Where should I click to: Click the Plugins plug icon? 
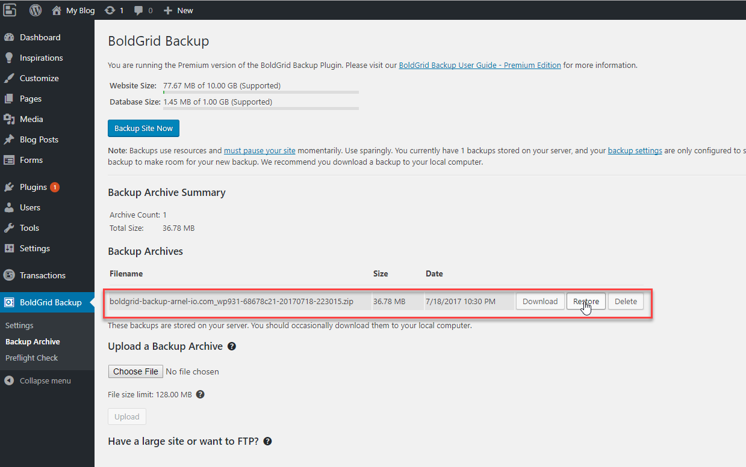tap(9, 187)
